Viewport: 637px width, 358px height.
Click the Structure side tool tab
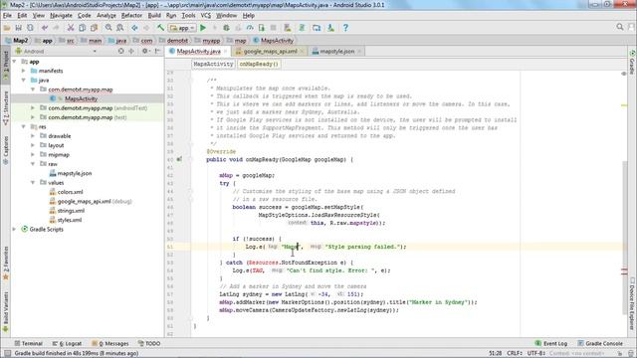click(x=6, y=107)
